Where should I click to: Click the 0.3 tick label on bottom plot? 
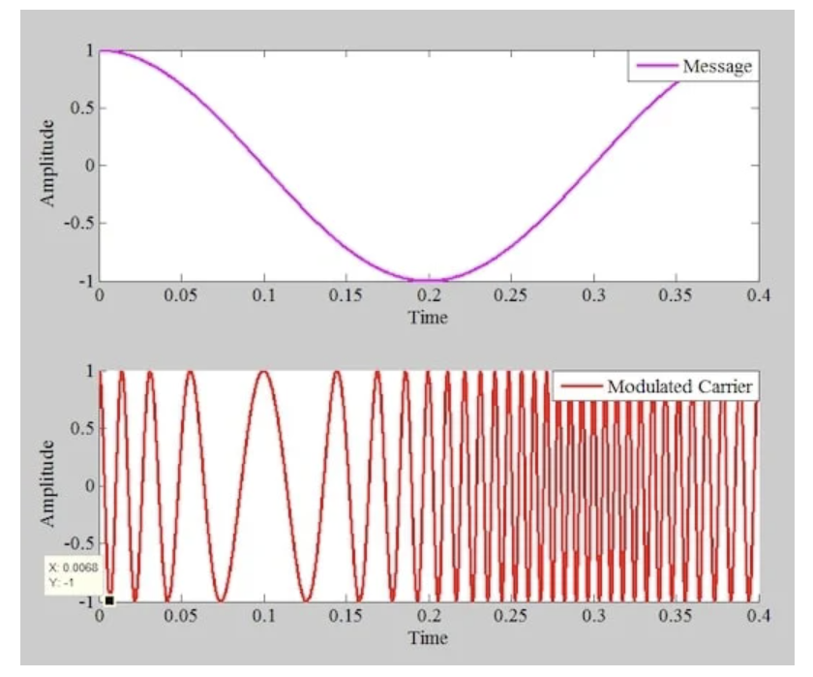[x=593, y=616]
